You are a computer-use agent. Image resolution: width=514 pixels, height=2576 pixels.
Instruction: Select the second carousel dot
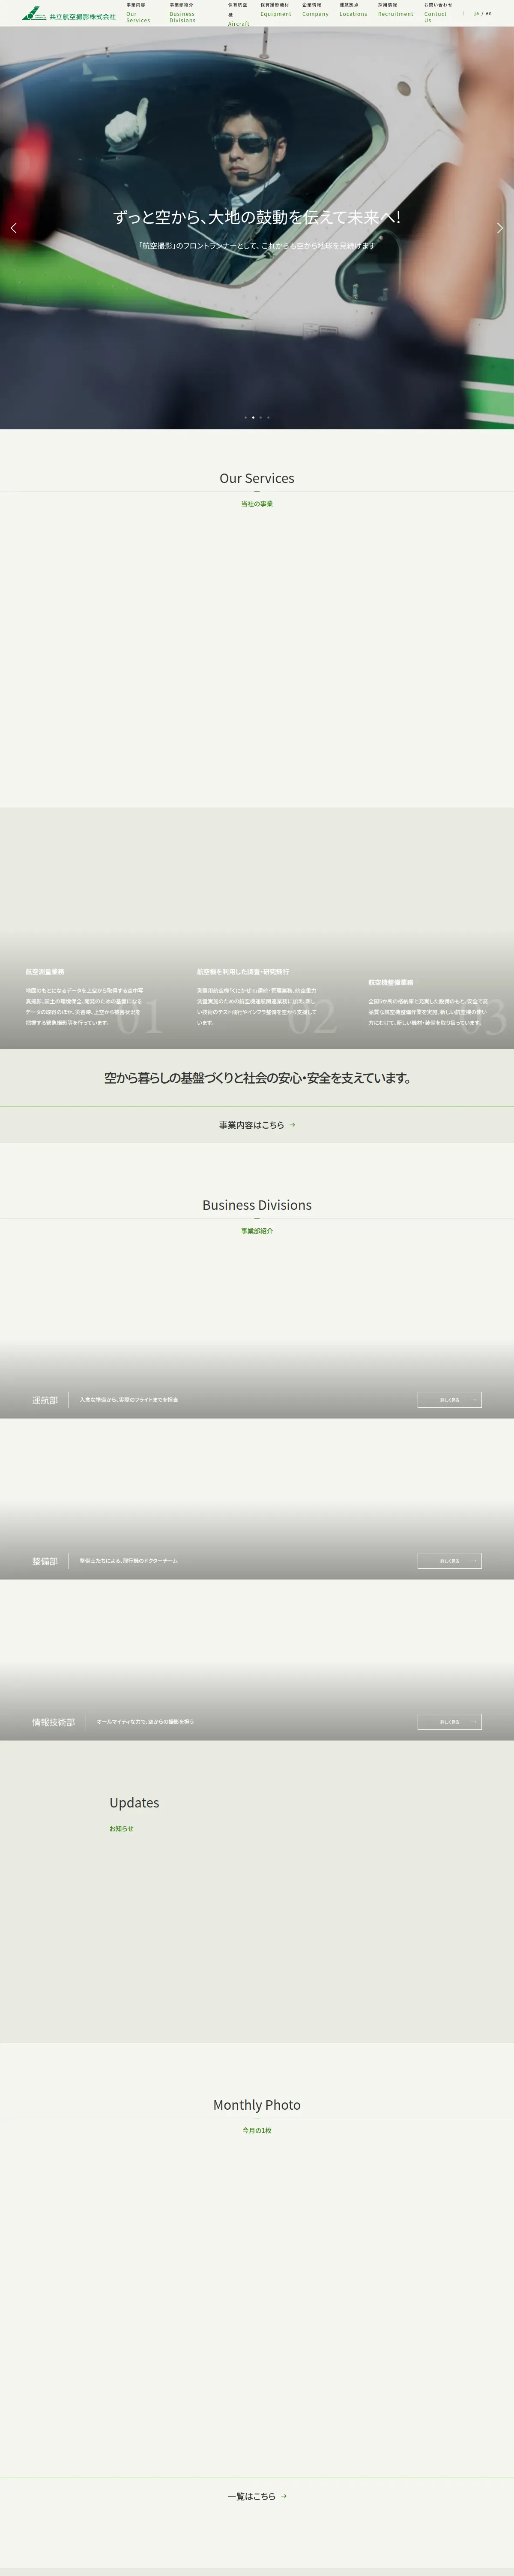(254, 417)
